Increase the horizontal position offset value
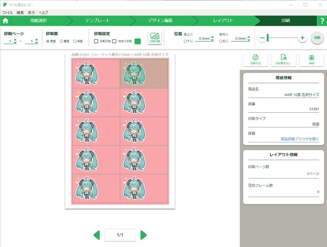Screen dimensions: 327x247 [x=249, y=37]
